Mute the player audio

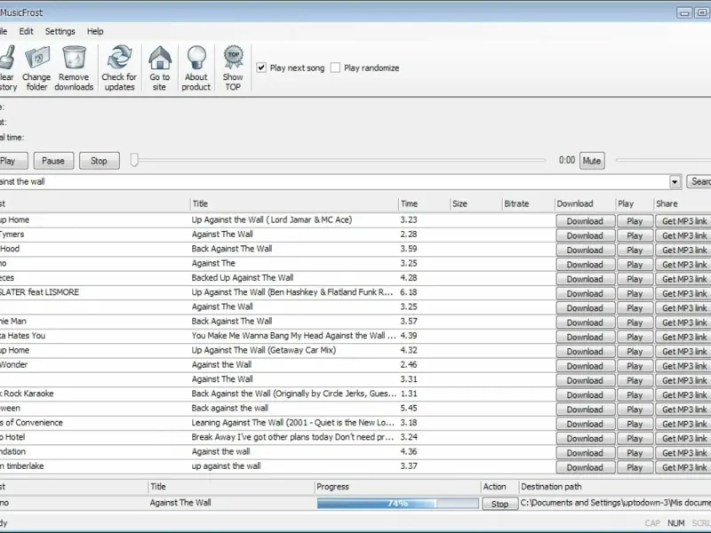(x=591, y=161)
